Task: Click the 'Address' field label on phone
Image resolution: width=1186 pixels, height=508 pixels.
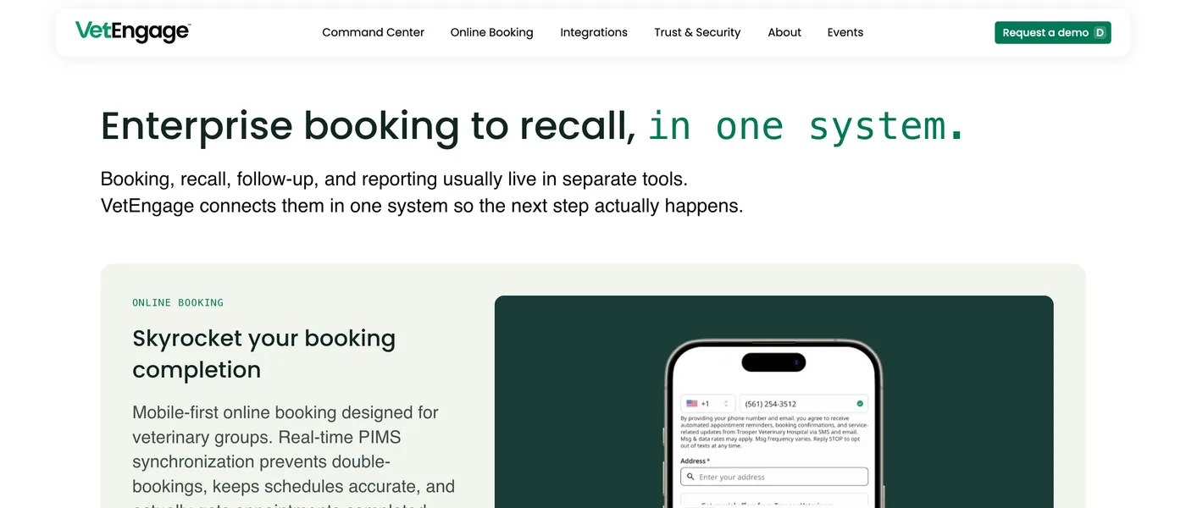Action: (695, 461)
